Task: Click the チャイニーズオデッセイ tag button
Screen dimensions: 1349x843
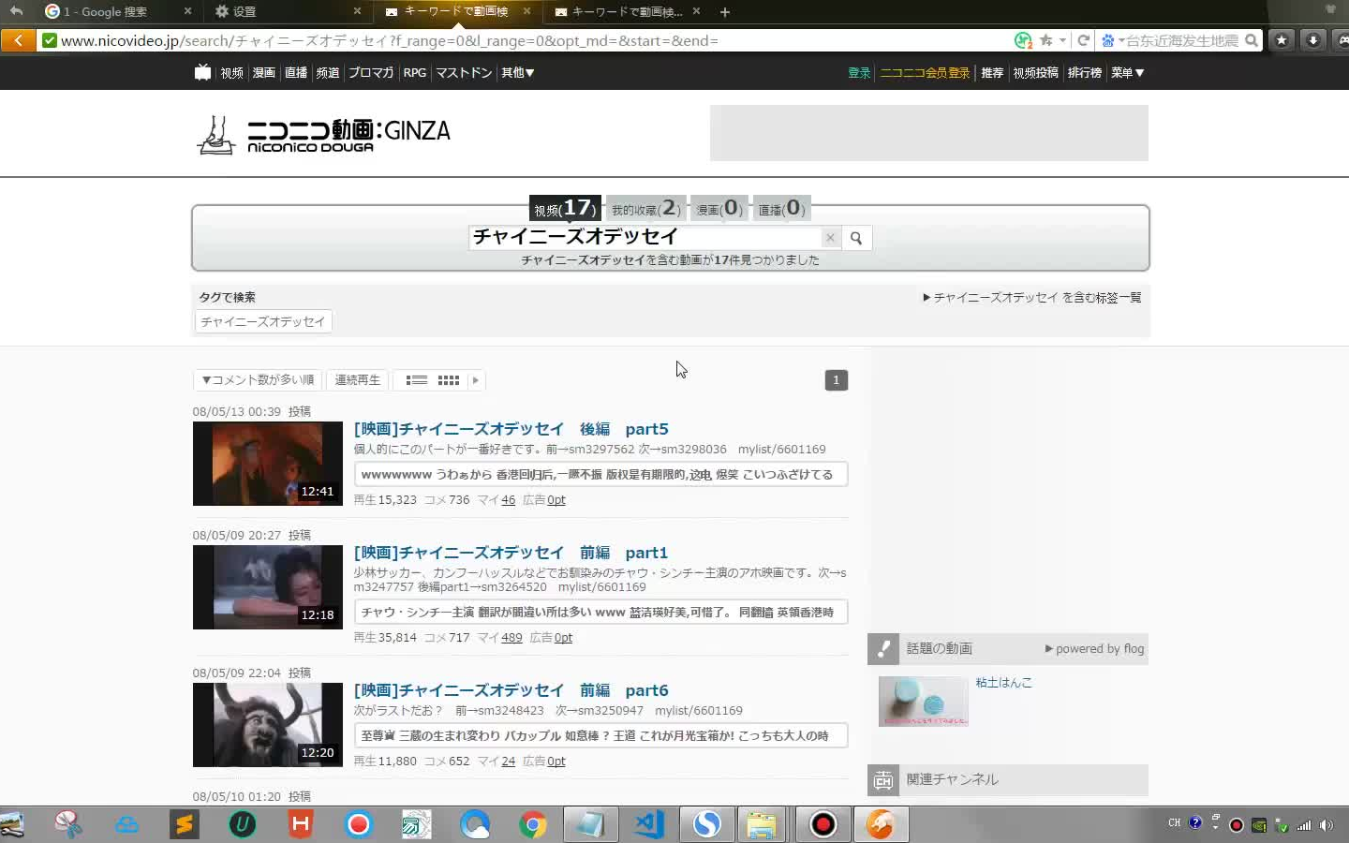Action: point(263,321)
